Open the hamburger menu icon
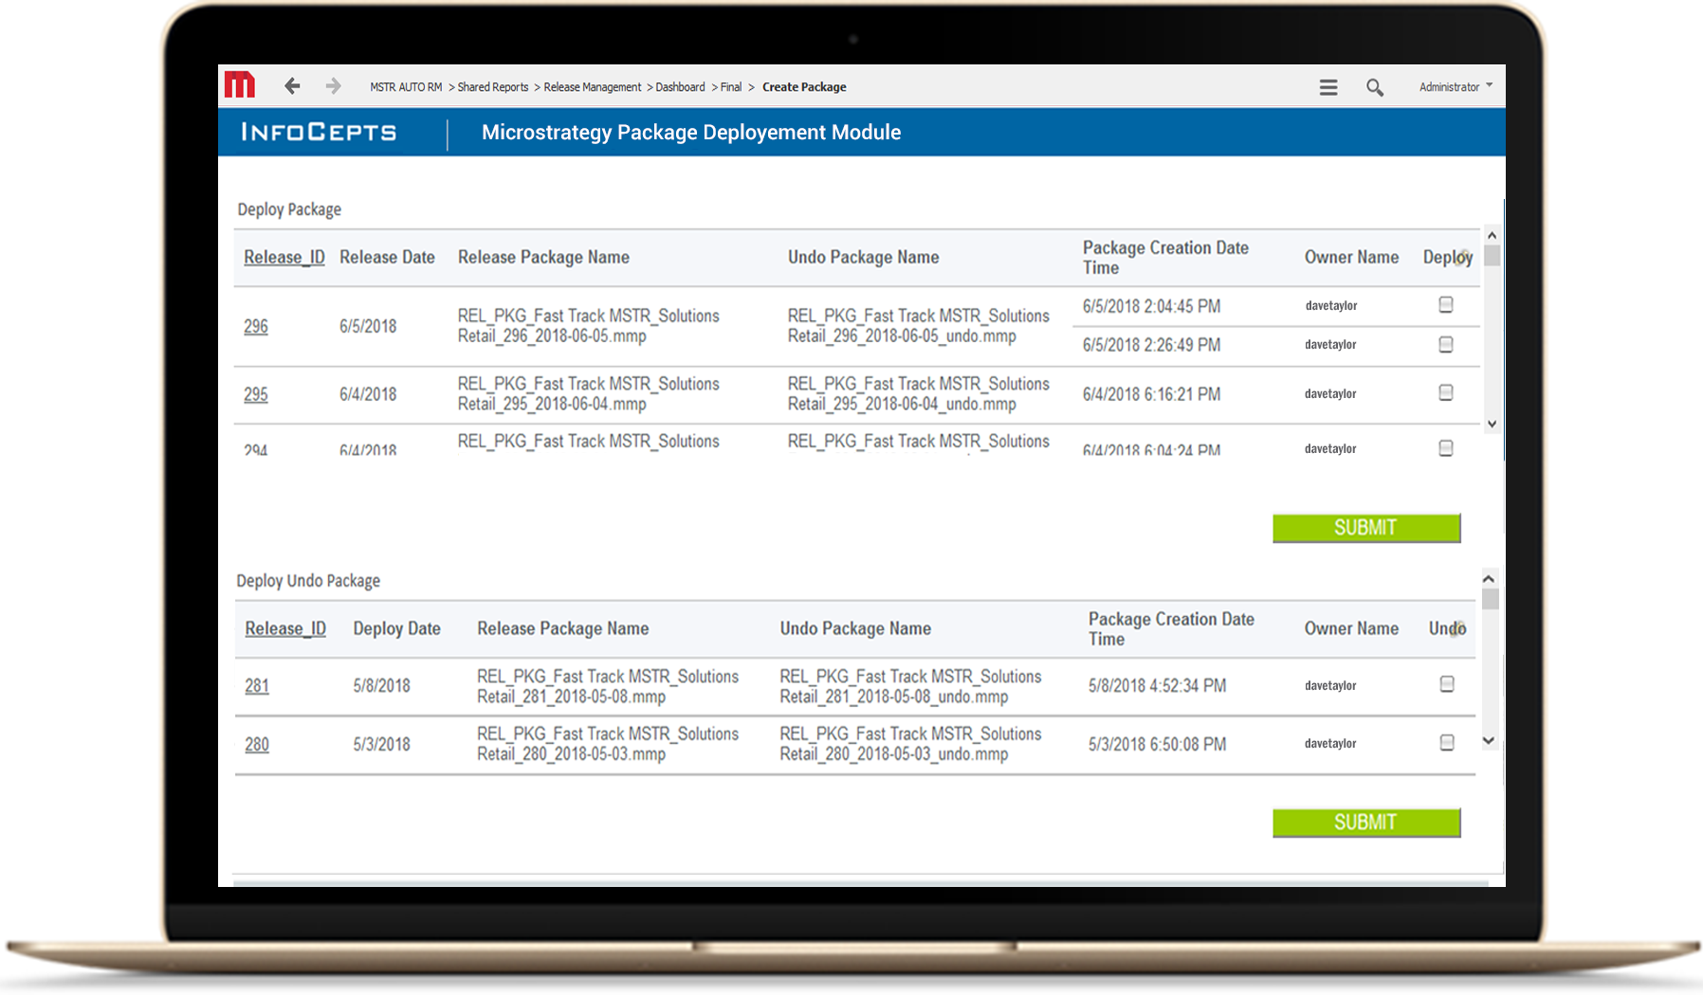The width and height of the screenshot is (1703, 995). point(1328,87)
